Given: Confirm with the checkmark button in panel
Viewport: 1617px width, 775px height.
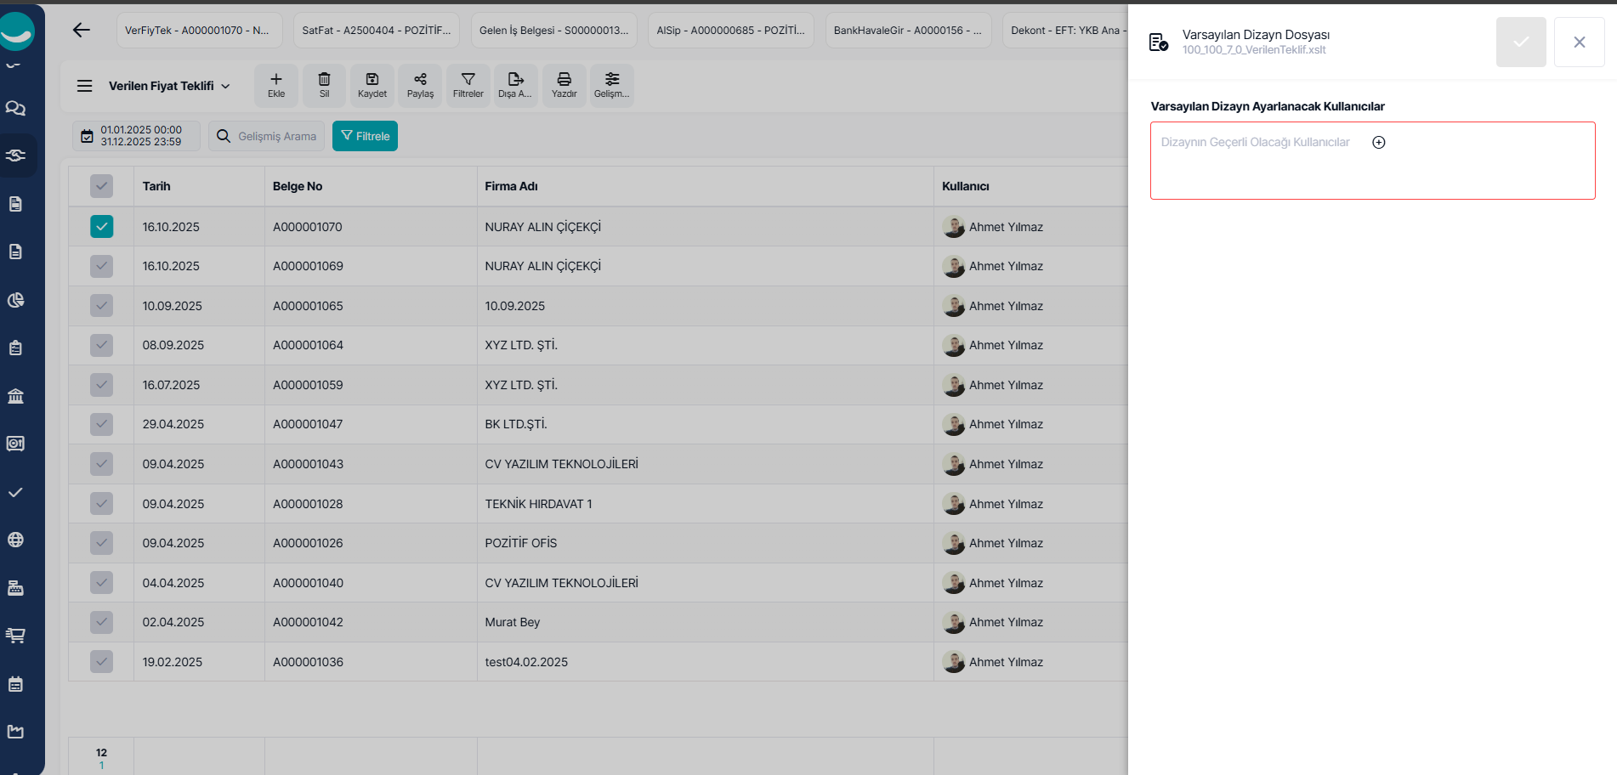Looking at the screenshot, I should click(x=1520, y=42).
